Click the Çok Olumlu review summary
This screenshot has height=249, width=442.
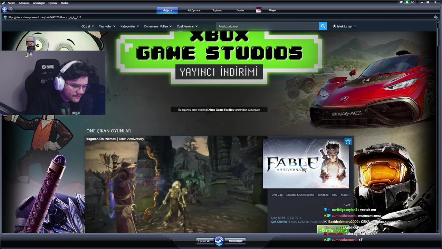279,222
